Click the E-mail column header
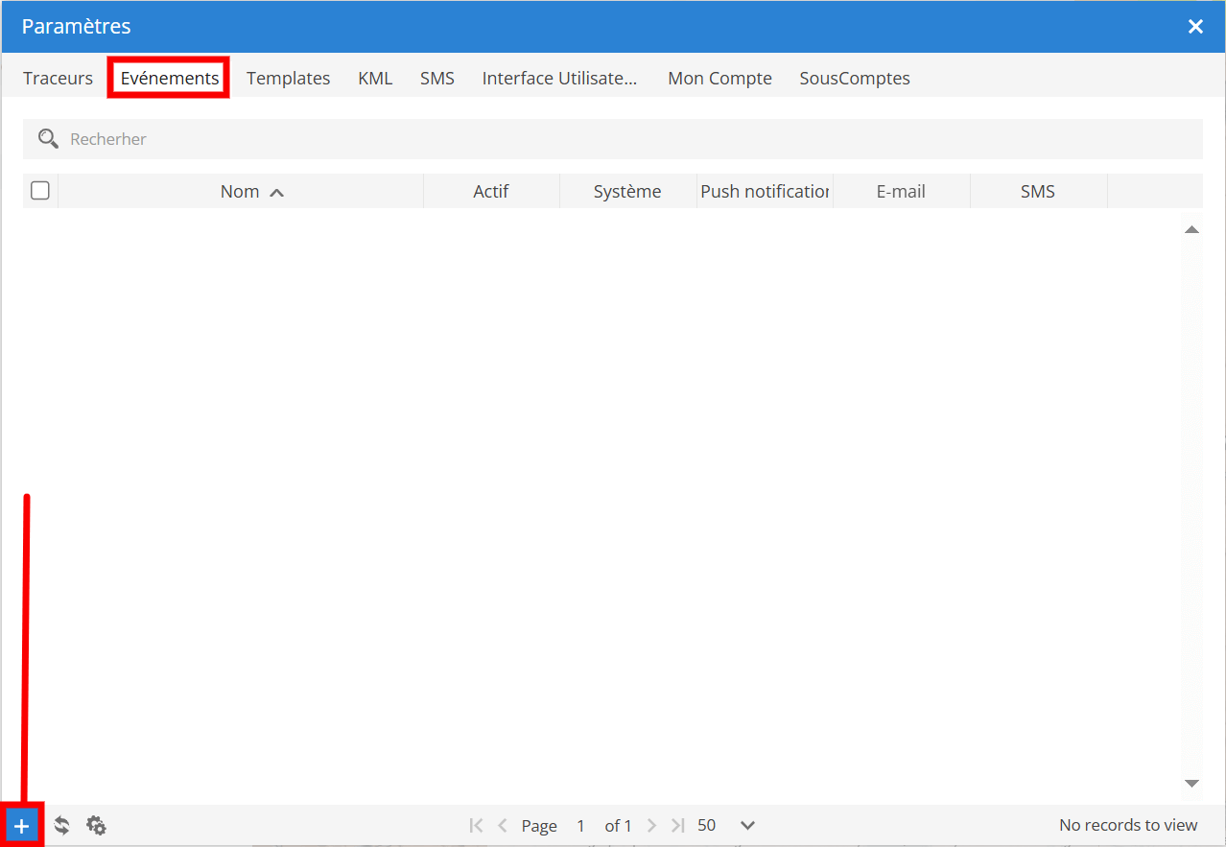Screen dimensions: 1226x847 (901, 191)
